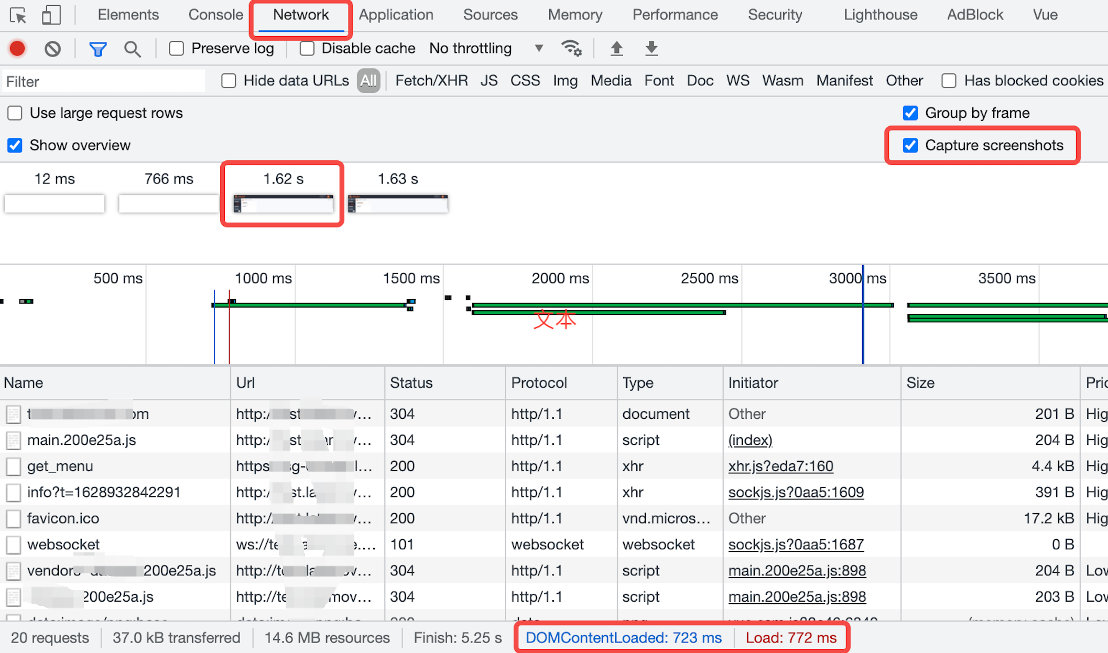This screenshot has height=653, width=1108.
Task: Open network conditions Wi-Fi gear icon
Action: pyautogui.click(x=571, y=49)
